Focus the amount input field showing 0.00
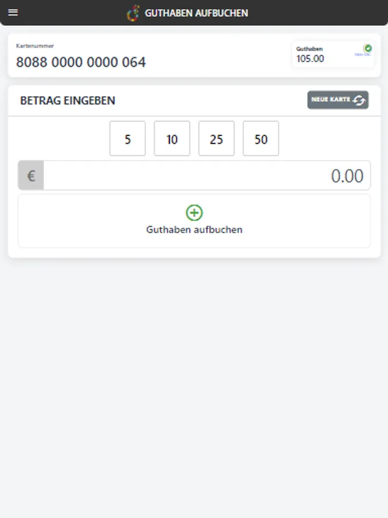Image resolution: width=388 pixels, height=518 pixels. 207,176
